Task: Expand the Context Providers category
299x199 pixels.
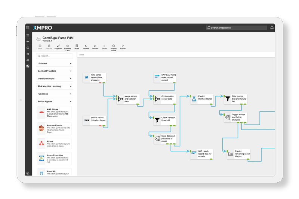Action: point(55,71)
